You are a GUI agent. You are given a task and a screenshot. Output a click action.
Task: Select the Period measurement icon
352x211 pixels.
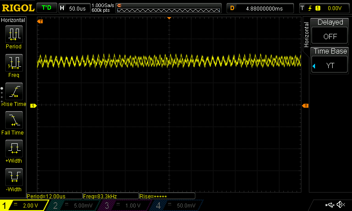14,34
